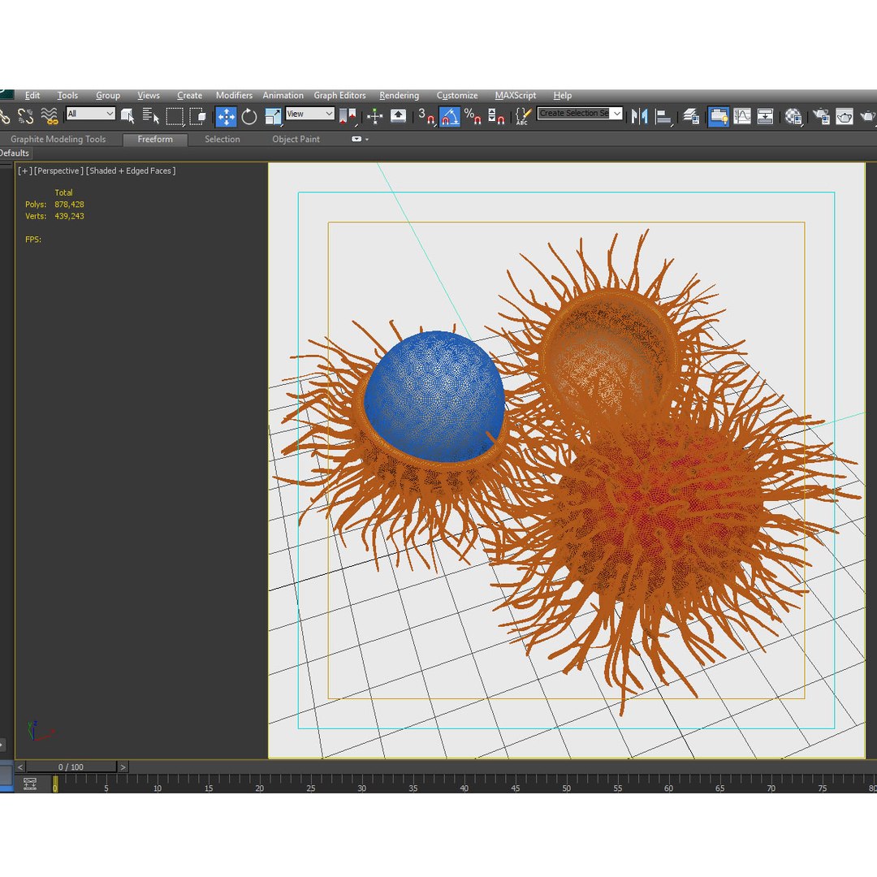Open the Material Editor

pos(793,116)
